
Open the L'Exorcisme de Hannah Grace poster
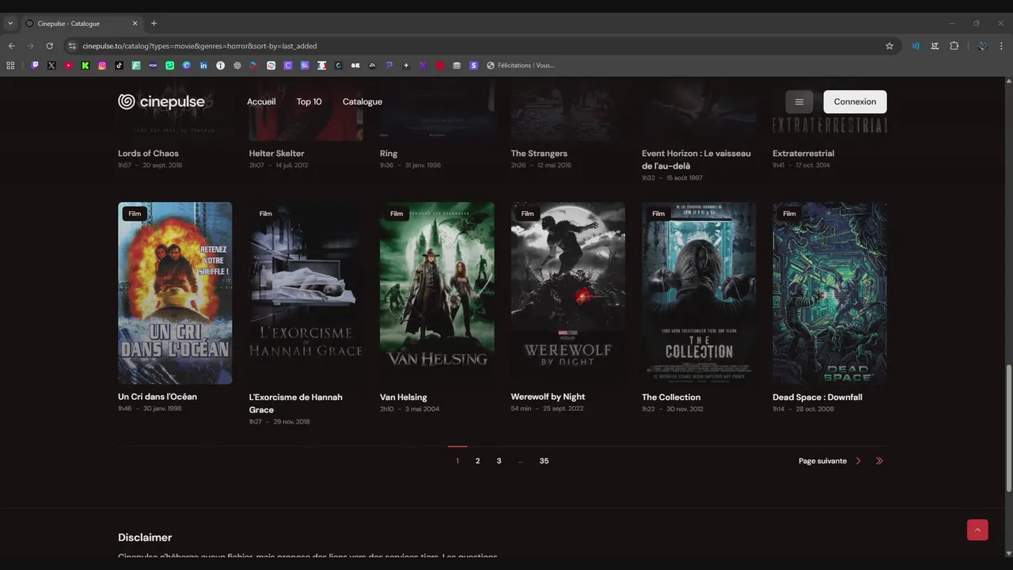[306, 293]
